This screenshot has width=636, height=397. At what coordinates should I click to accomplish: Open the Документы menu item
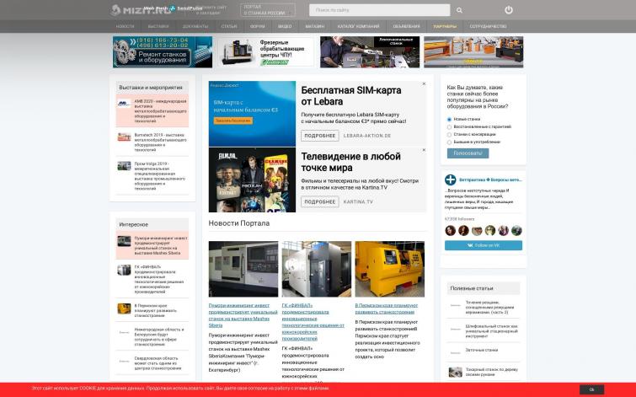[x=195, y=26]
